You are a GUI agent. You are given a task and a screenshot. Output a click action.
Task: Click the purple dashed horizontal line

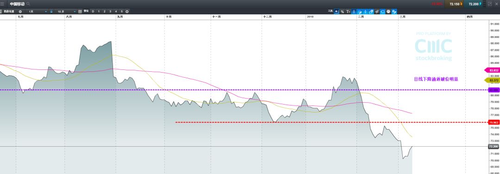(x=244, y=90)
